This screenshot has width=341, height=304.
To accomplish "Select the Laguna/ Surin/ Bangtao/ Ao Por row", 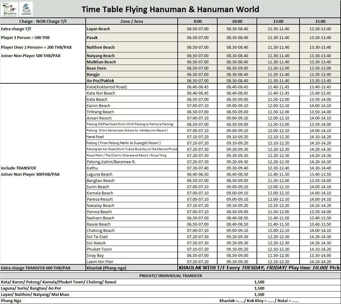I will [31, 288].
